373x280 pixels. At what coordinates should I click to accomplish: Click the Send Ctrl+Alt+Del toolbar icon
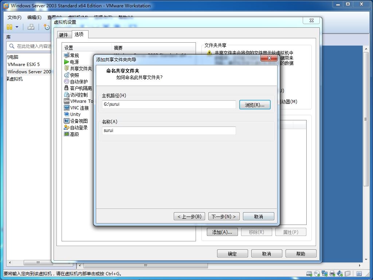pyautogui.click(x=31, y=27)
